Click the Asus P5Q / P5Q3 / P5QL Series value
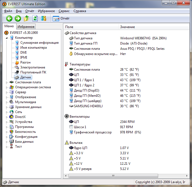Image resolution: width=192 pixels, height=187 pixels. [142, 49]
